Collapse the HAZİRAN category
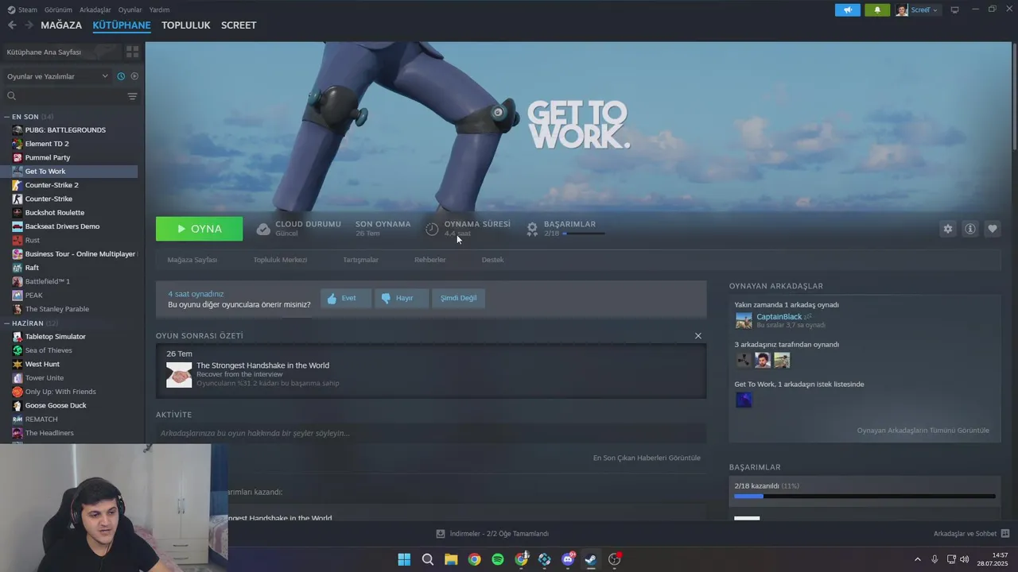 [x=7, y=323]
